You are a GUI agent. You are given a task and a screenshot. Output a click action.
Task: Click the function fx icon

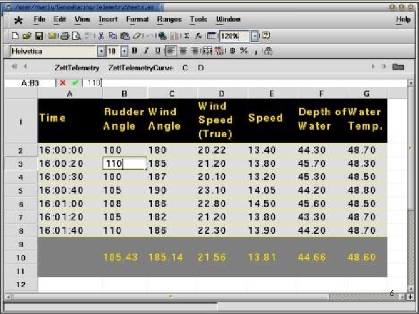[x=198, y=36]
